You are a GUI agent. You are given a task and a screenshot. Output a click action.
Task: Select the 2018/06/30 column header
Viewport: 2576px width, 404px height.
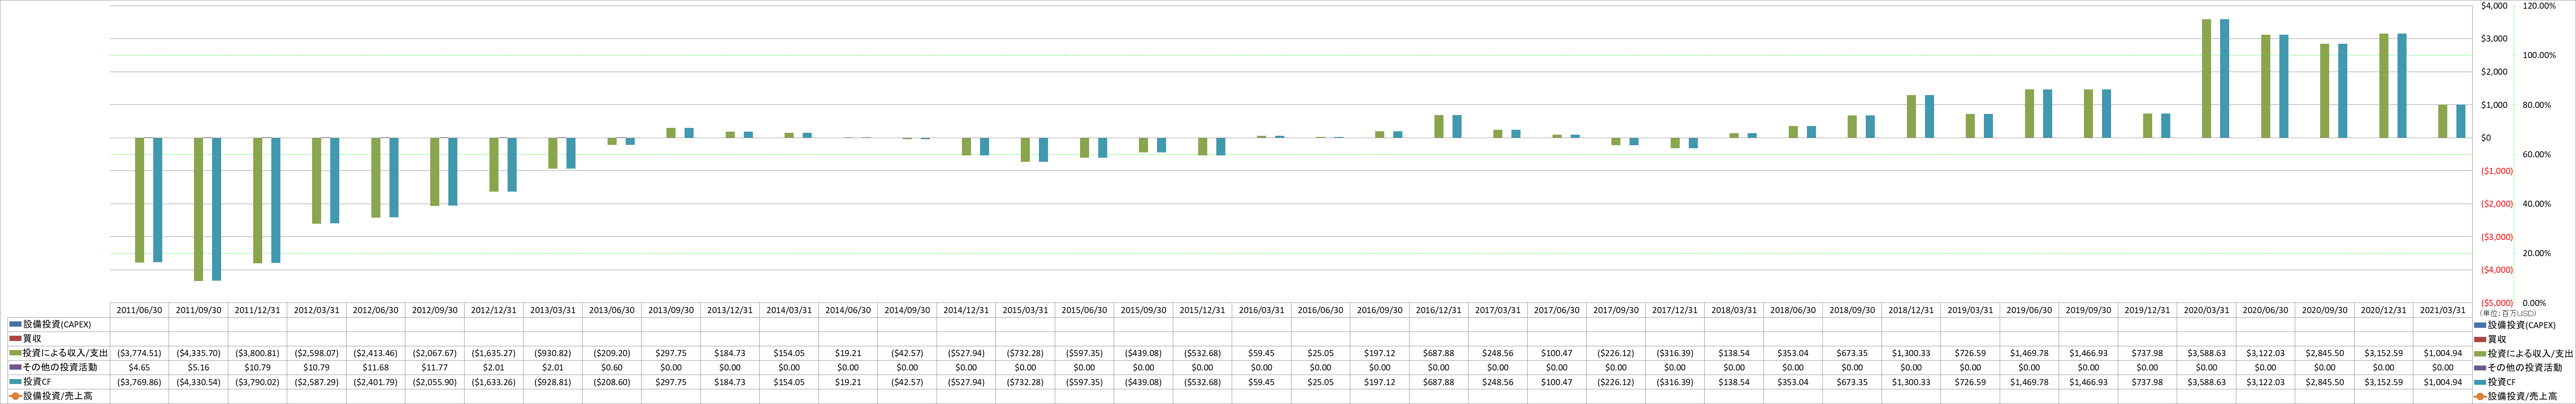pos(1793,310)
